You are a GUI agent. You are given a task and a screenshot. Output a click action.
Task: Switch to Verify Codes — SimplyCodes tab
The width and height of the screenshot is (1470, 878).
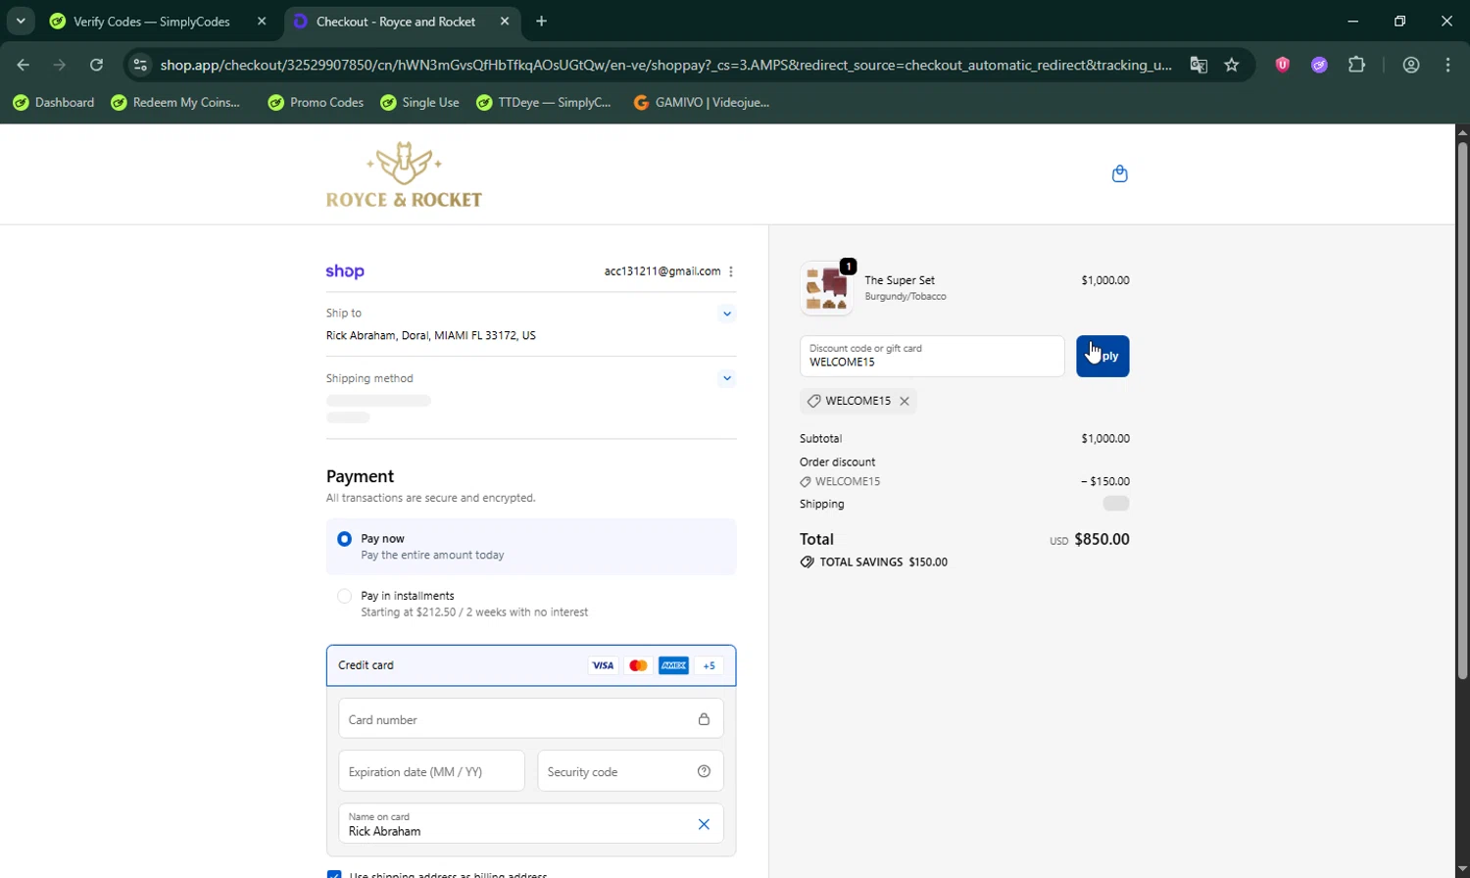tap(158, 21)
